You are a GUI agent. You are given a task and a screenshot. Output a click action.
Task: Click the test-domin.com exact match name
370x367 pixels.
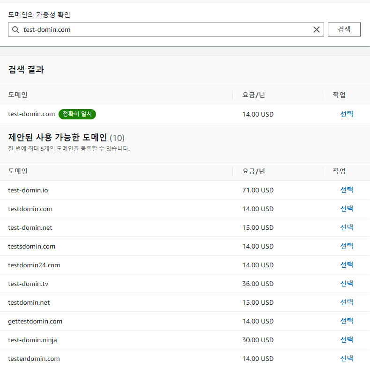(x=31, y=114)
